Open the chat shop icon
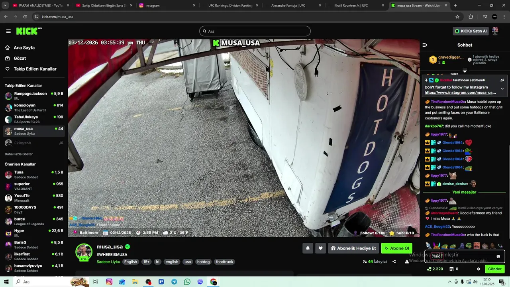 (x=451, y=269)
